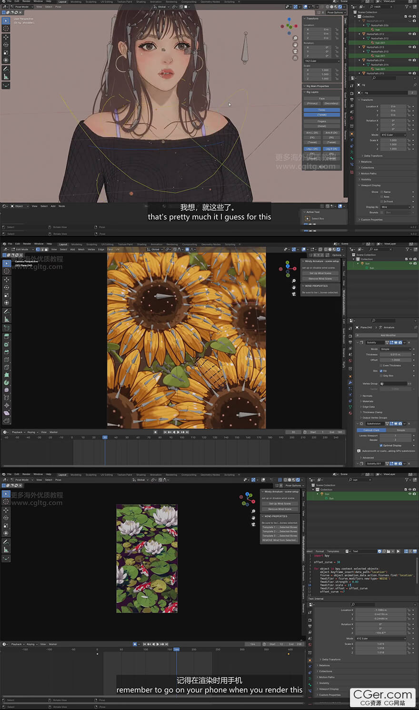This screenshot has width=419, height=710.
Task: Select Catmull-Clark subdivision type
Action: point(371,430)
